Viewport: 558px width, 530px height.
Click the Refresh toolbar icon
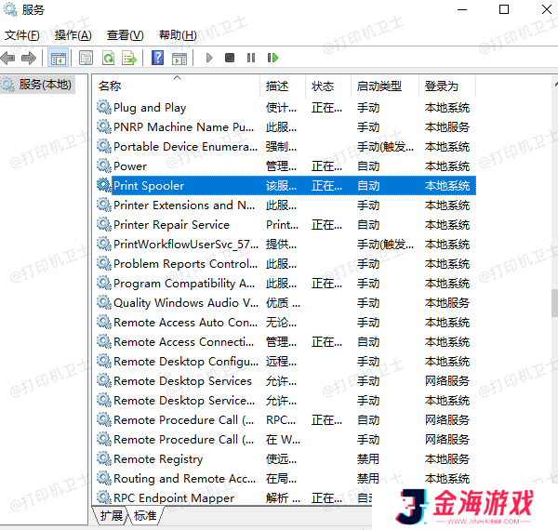point(108,58)
